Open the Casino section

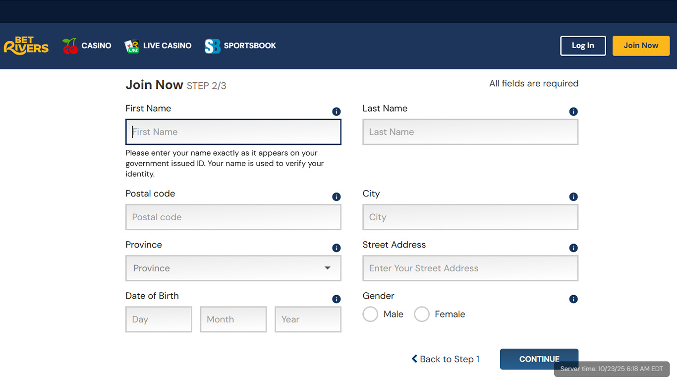[x=87, y=46]
